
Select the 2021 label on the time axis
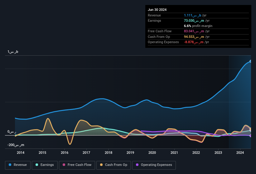coord(174,153)
